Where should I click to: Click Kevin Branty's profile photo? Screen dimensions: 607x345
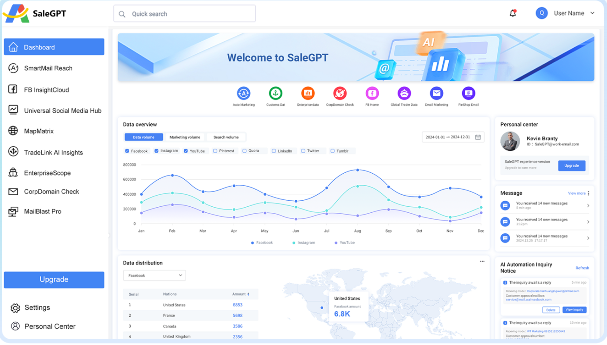510,141
